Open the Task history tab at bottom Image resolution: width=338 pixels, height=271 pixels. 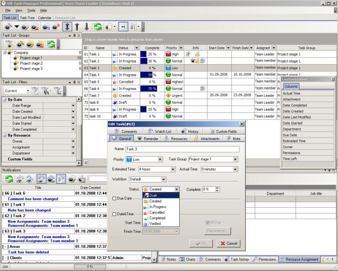click(237, 259)
